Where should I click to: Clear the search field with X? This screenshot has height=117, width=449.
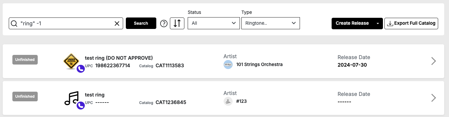click(117, 23)
